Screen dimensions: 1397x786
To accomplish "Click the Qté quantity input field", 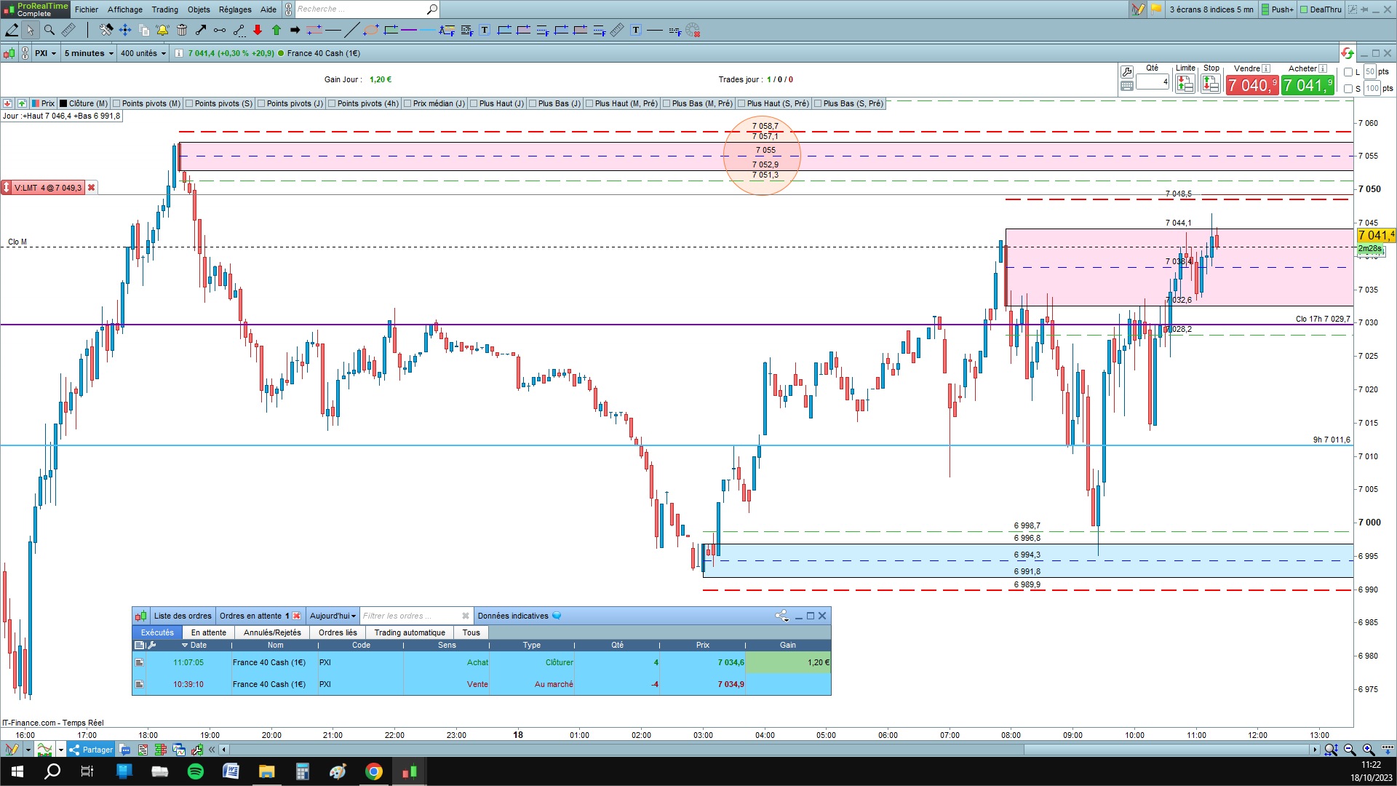I will tap(1152, 82).
